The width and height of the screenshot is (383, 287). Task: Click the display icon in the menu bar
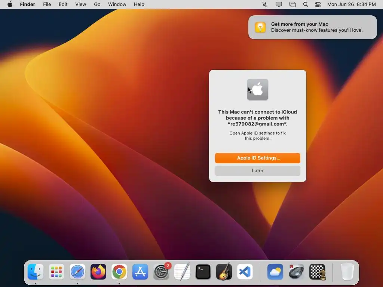coord(279,4)
